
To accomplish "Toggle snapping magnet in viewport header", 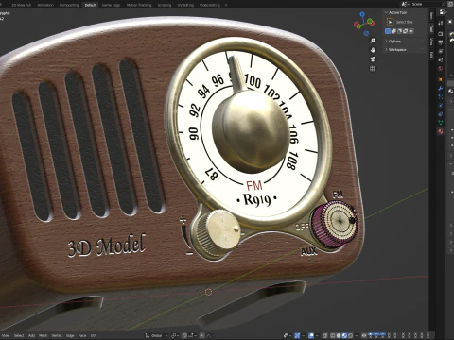I will 184,335.
